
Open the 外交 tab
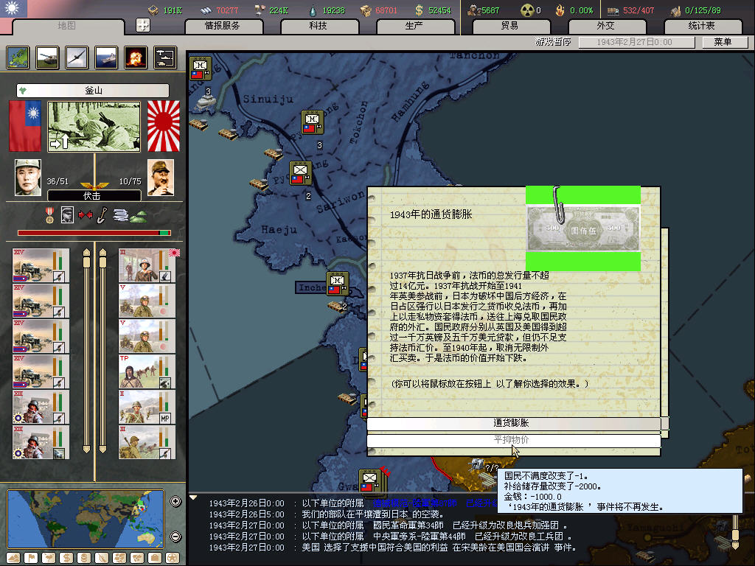[x=606, y=26]
